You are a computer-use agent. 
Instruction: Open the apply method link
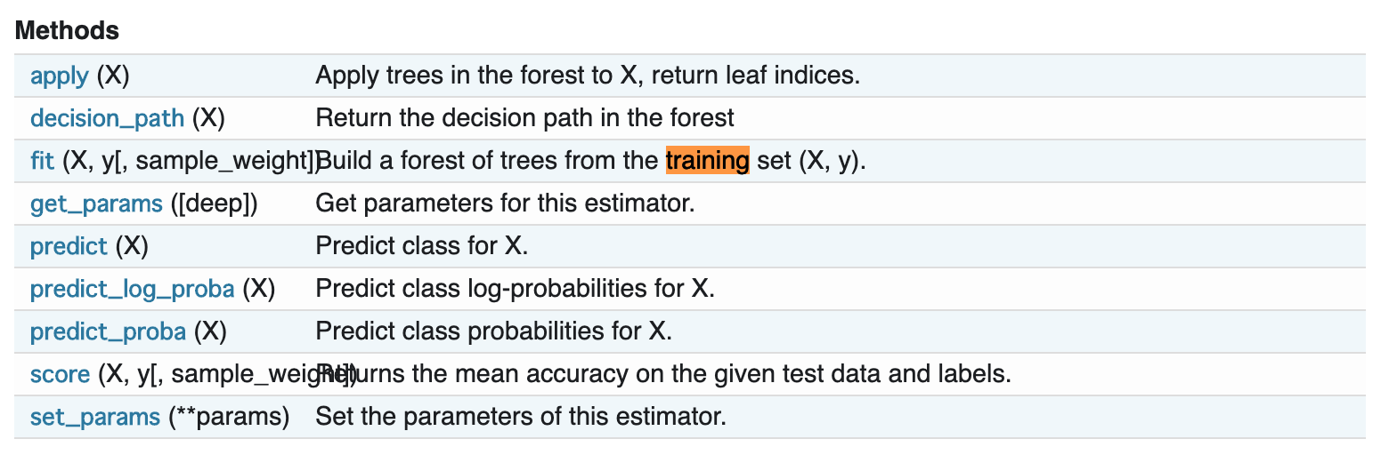(59, 76)
